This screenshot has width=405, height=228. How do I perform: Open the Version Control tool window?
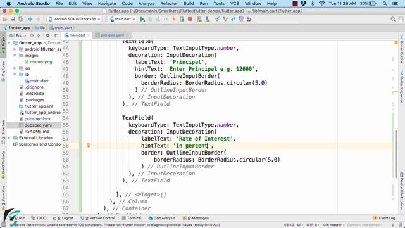click(97, 218)
